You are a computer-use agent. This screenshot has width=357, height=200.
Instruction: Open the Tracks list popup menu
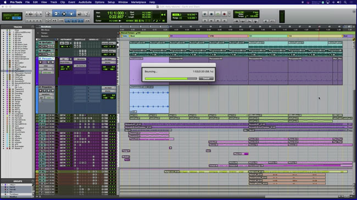point(32,27)
